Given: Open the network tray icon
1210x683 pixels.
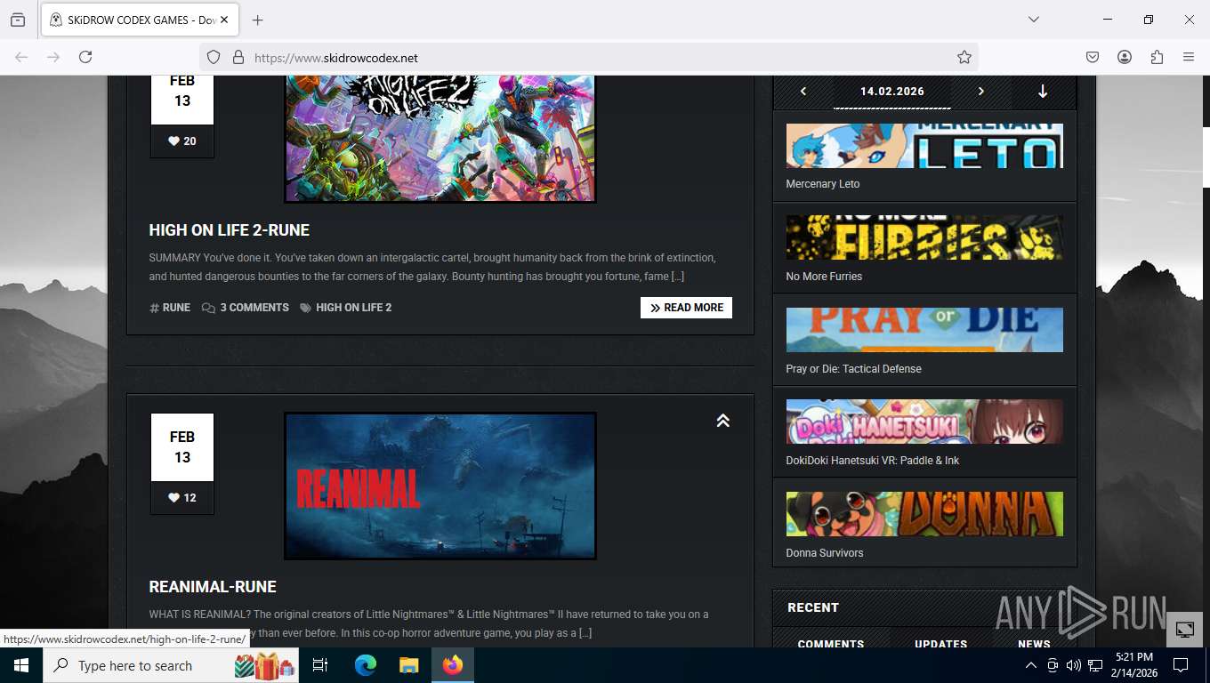Looking at the screenshot, I should (1095, 665).
